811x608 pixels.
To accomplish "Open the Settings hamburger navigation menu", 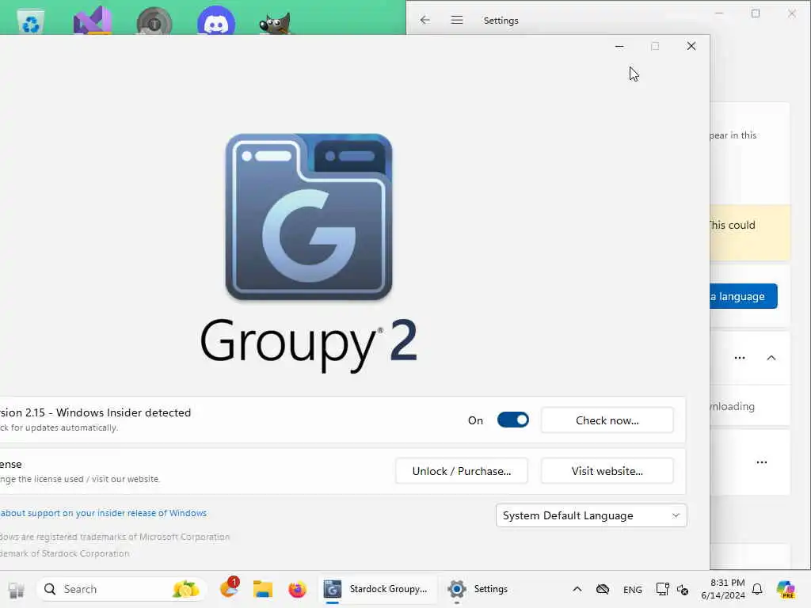I will pyautogui.click(x=457, y=20).
